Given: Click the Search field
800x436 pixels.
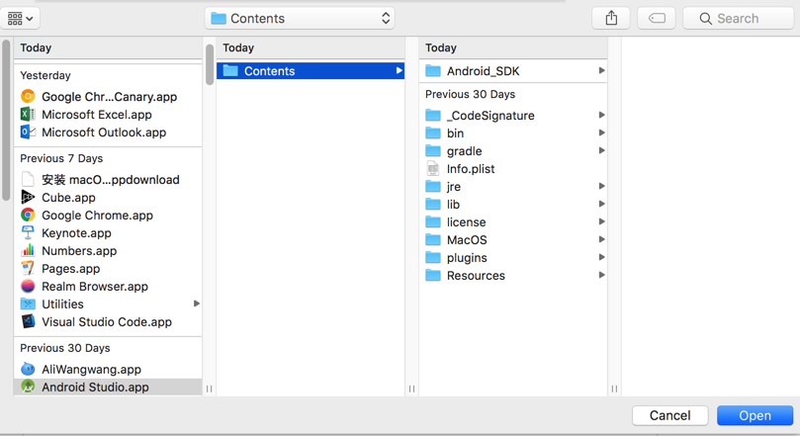Looking at the screenshot, I should click(738, 18).
